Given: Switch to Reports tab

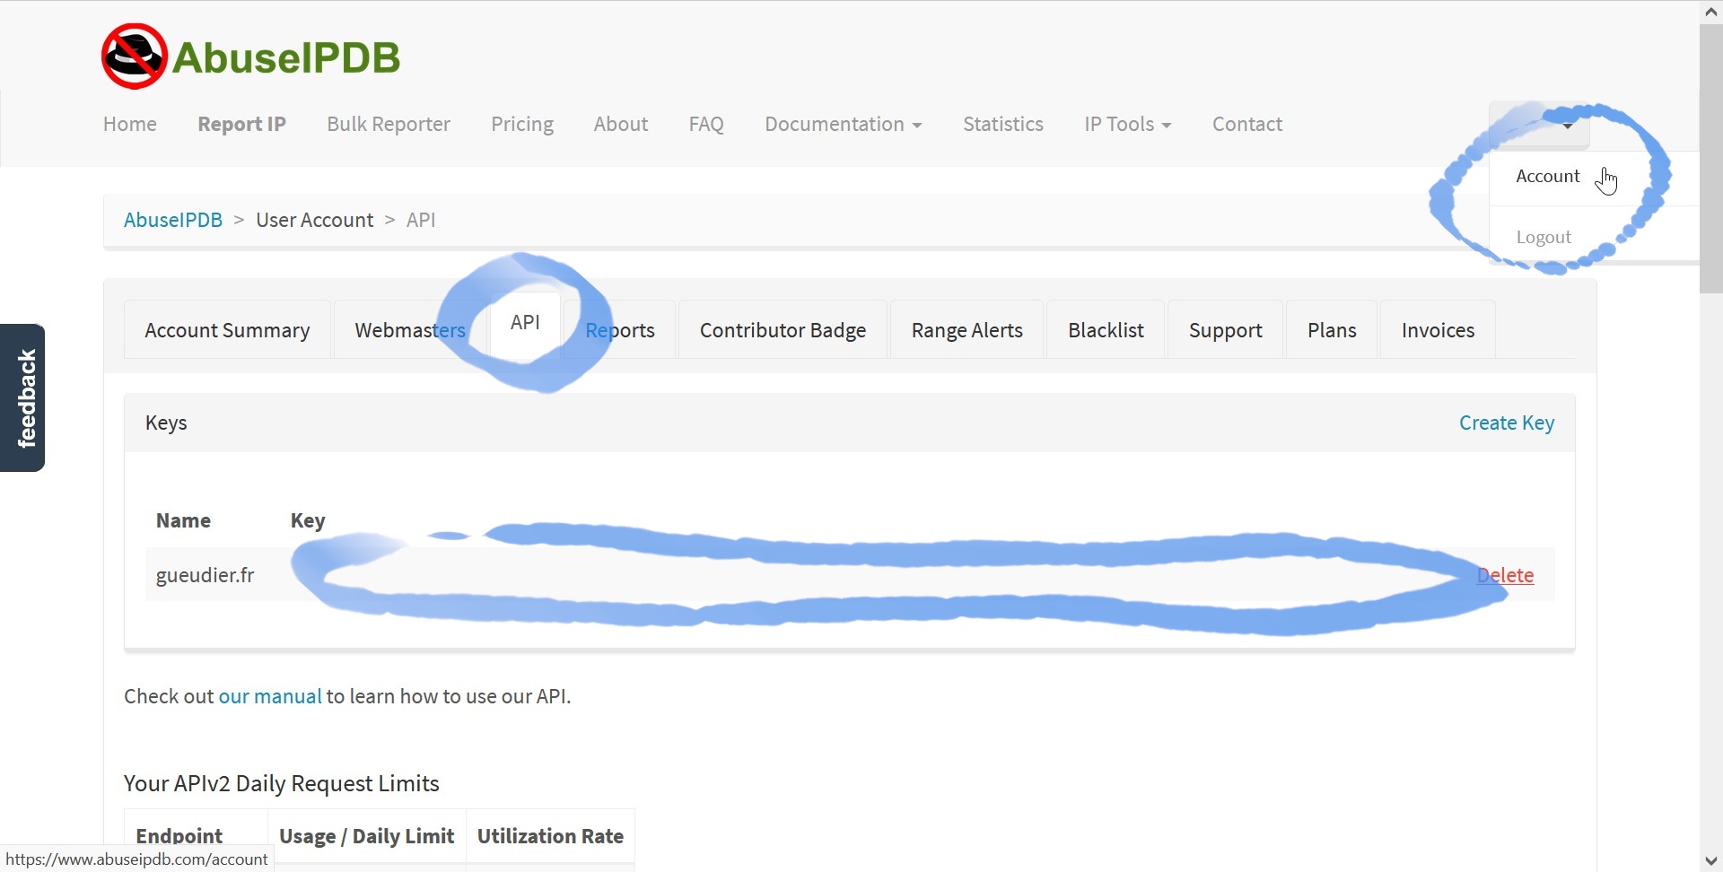Looking at the screenshot, I should click(620, 330).
